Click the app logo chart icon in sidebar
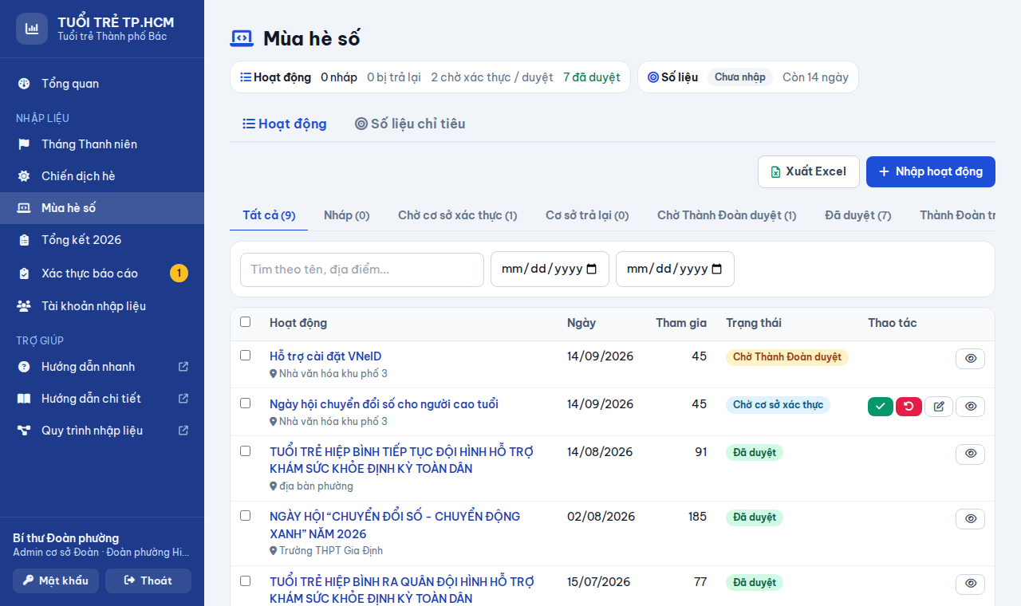The width and height of the screenshot is (1021, 606). point(32,29)
